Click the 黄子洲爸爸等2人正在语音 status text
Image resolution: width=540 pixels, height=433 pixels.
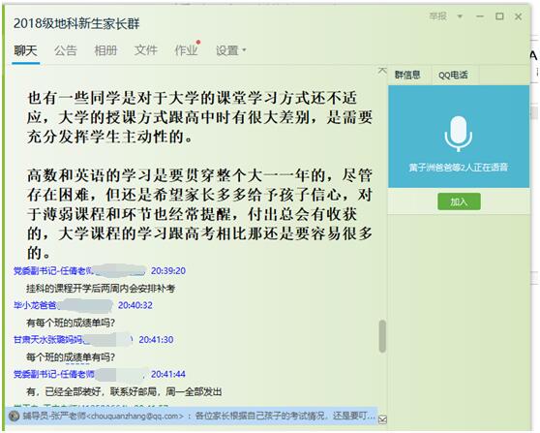tap(459, 168)
